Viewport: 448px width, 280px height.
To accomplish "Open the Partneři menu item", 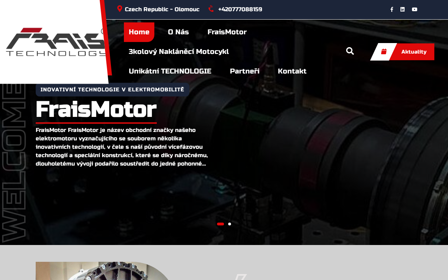I will click(x=245, y=71).
